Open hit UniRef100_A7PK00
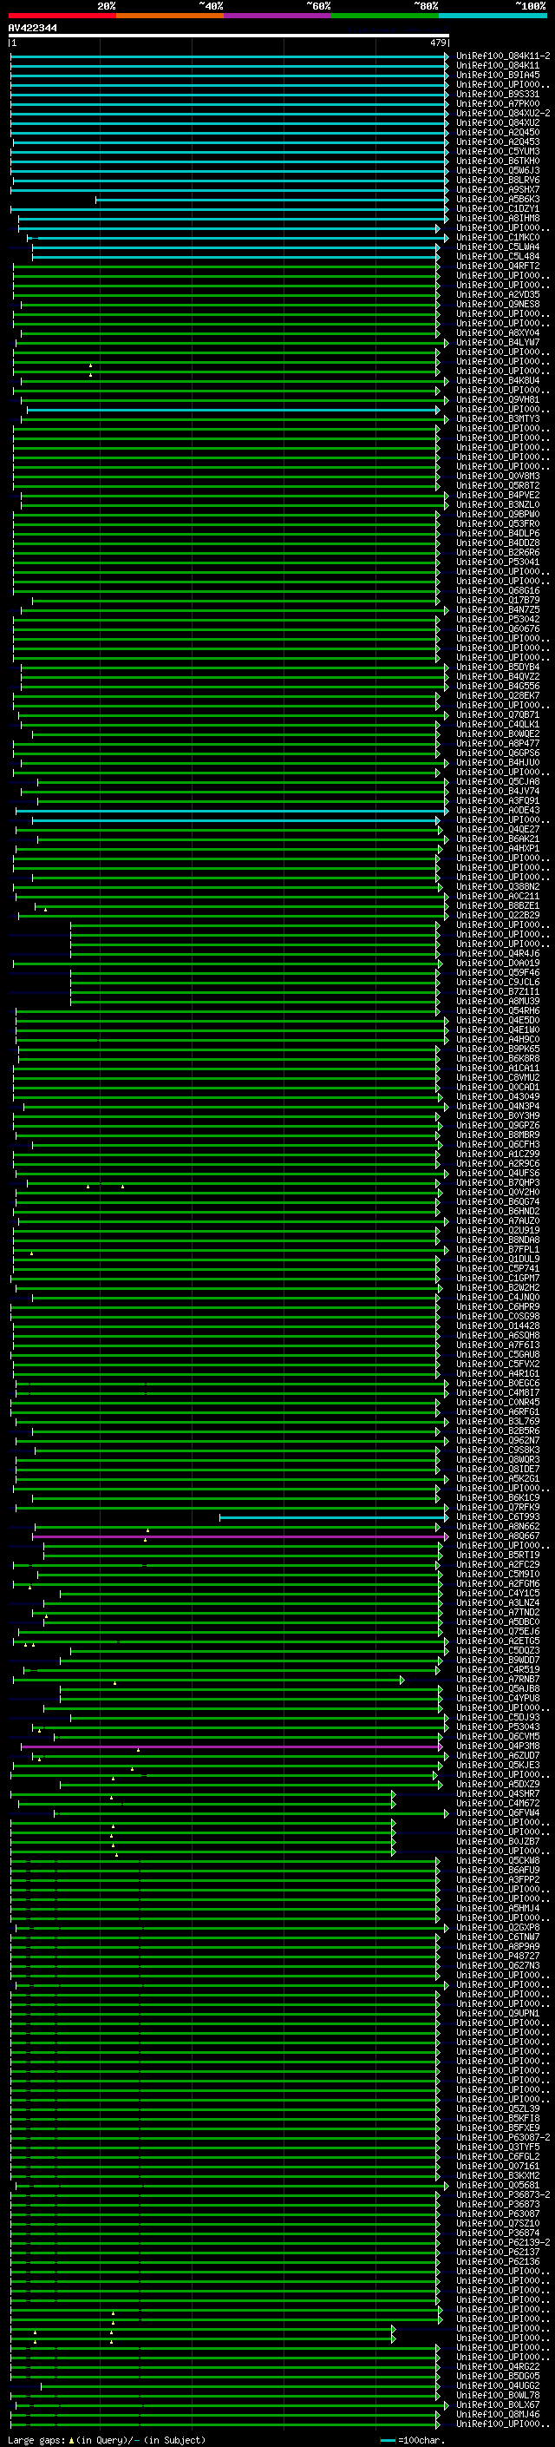The image size is (555, 2447). coord(498,103)
